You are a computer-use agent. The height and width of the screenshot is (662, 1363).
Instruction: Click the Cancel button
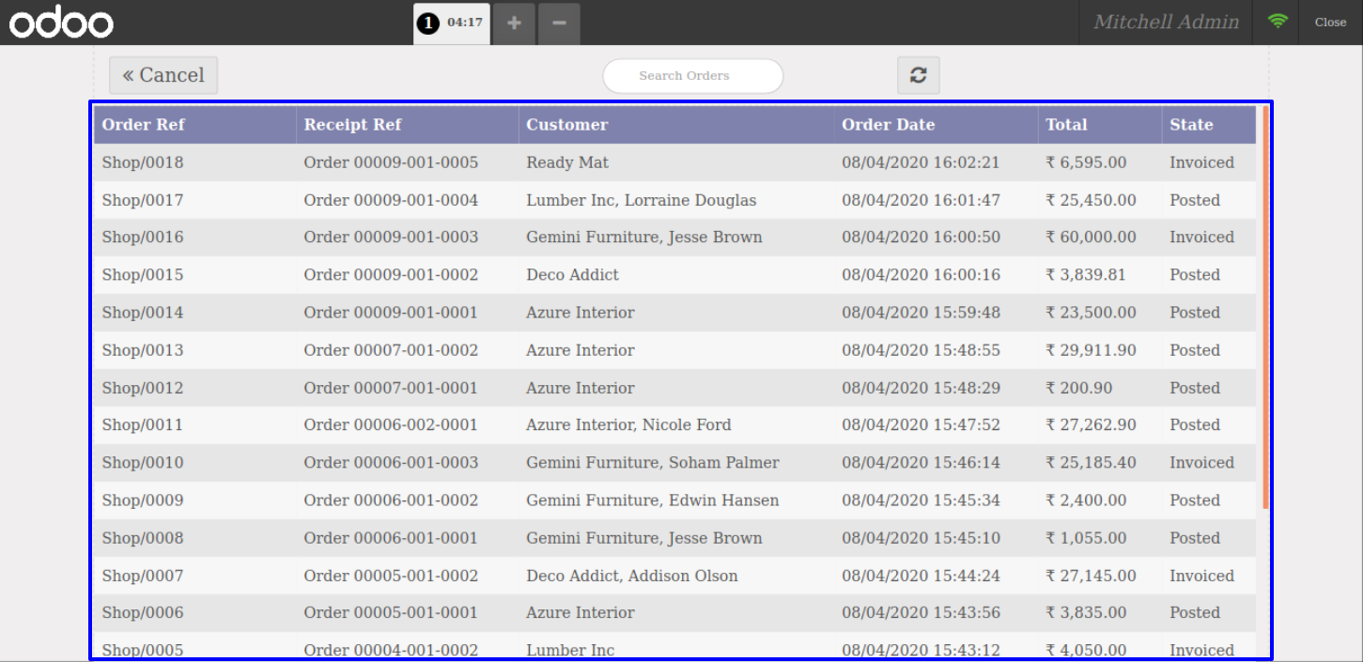pos(163,75)
